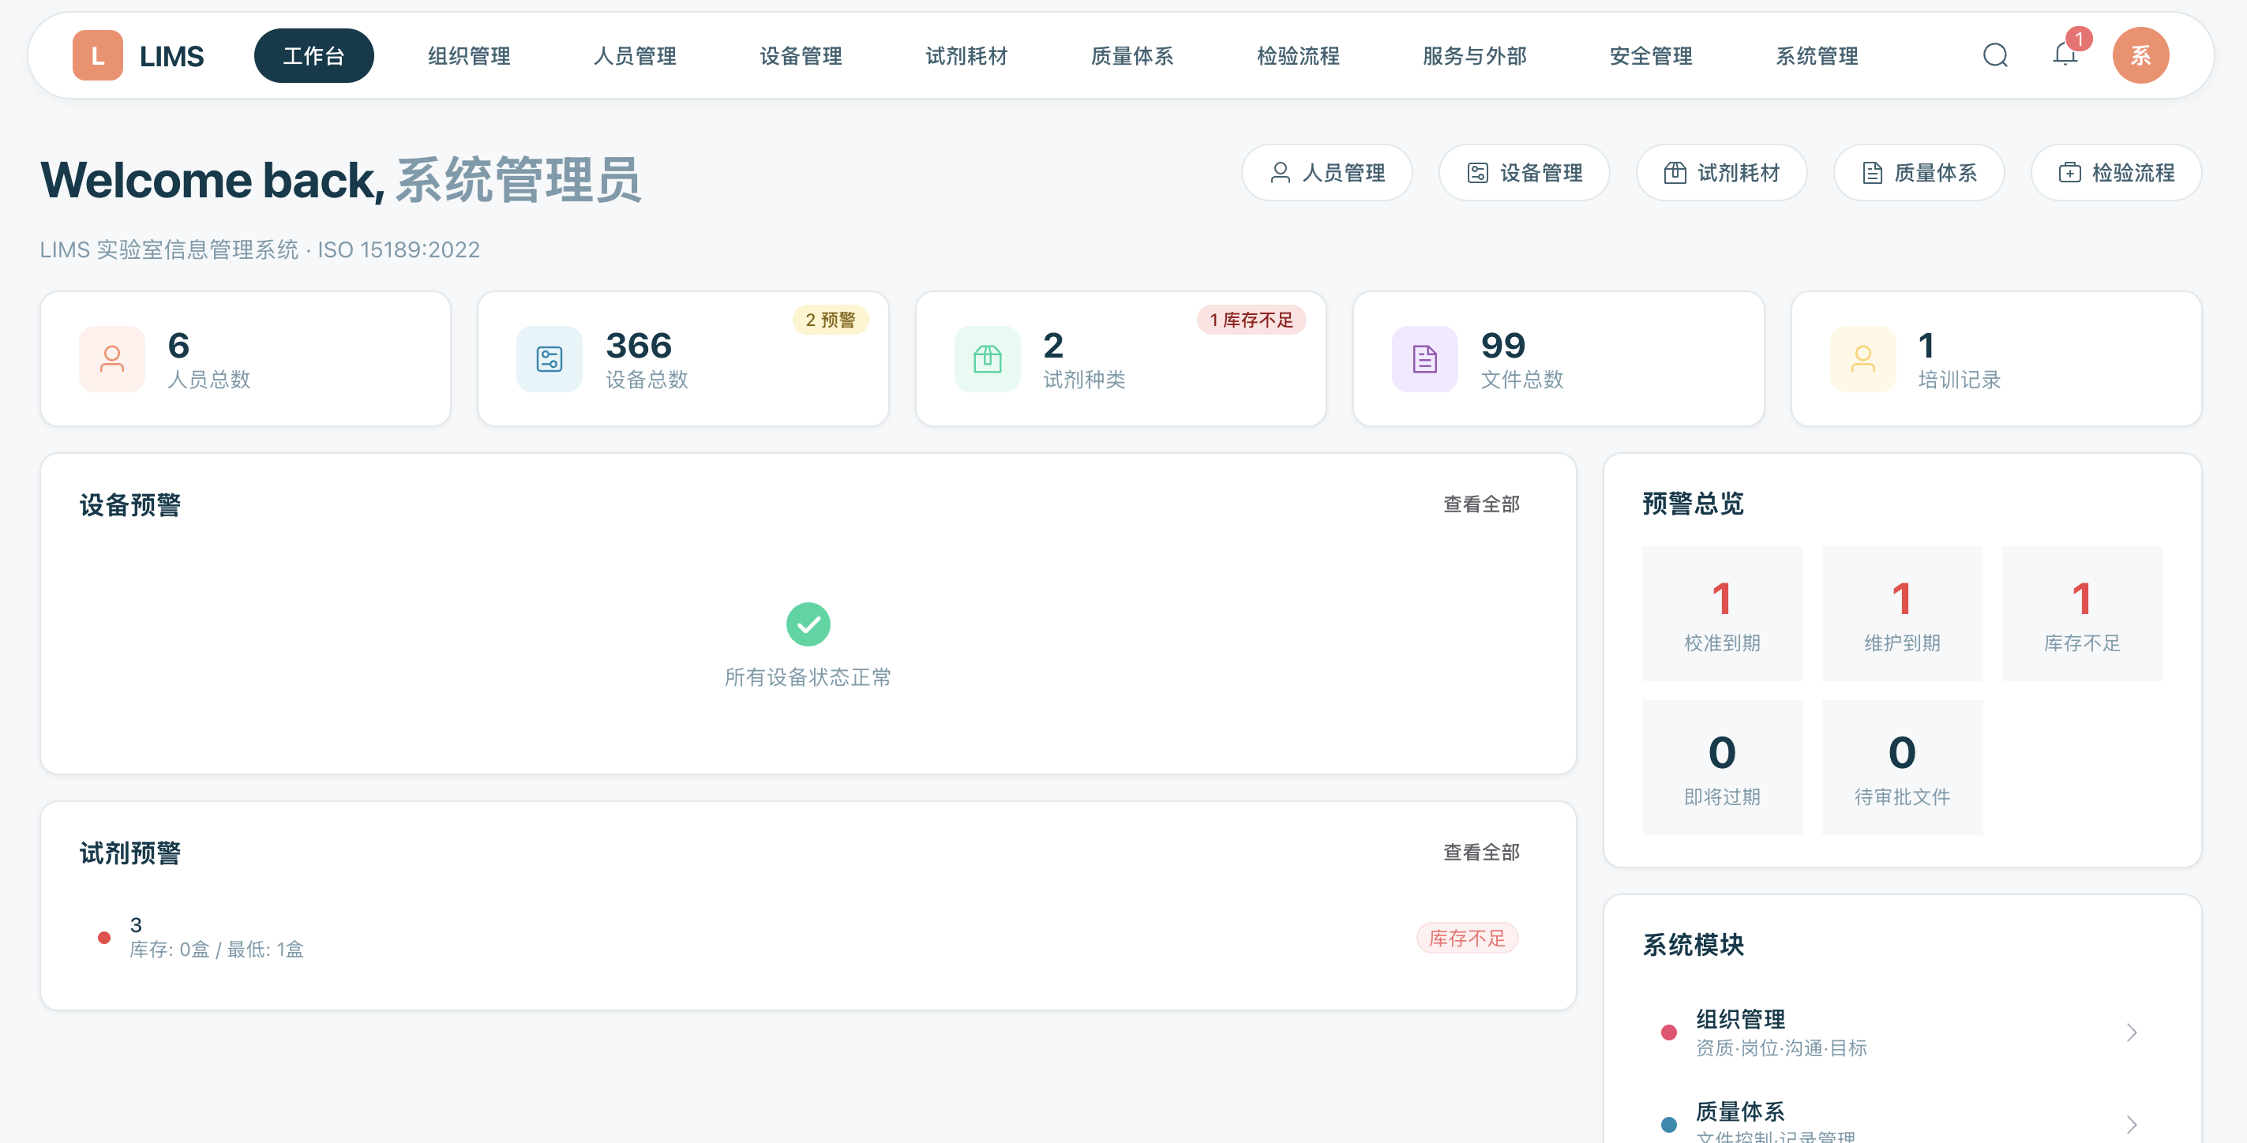Click the LIMS logo icon
2247x1143 pixels.
tap(98, 56)
